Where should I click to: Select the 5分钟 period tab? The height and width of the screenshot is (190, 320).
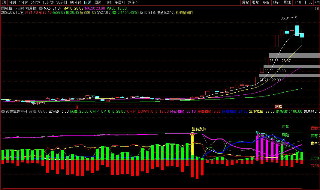(x=35, y=2)
